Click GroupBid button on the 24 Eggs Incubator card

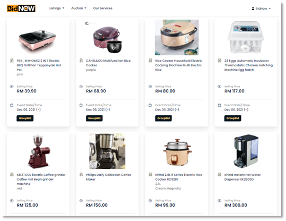[x=232, y=118]
